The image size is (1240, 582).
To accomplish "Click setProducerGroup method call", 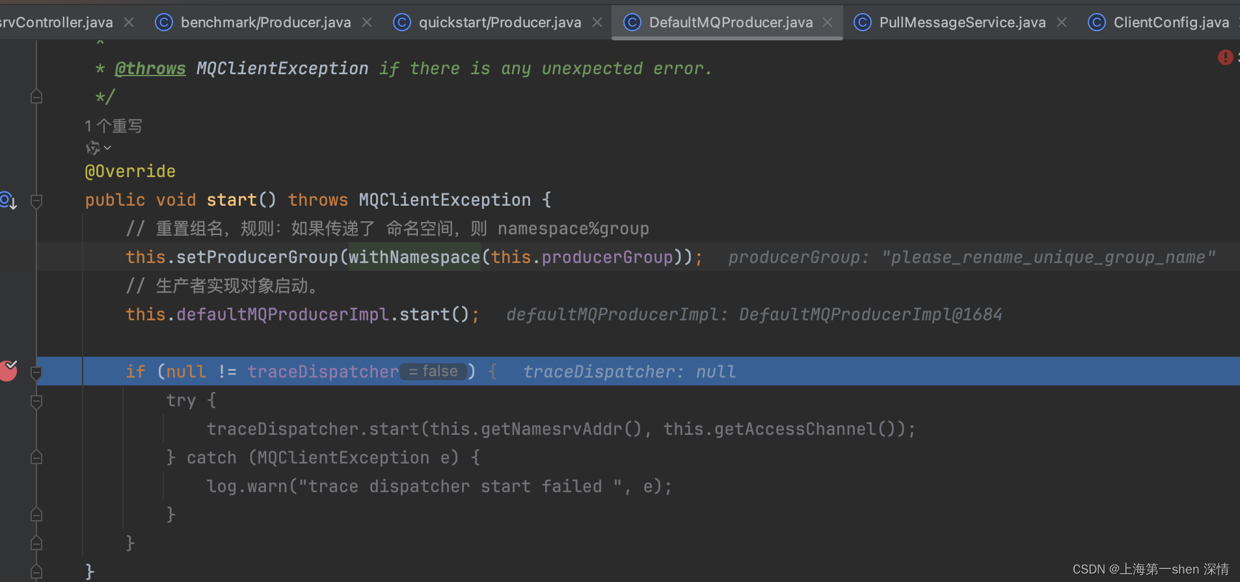I will pyautogui.click(x=257, y=257).
